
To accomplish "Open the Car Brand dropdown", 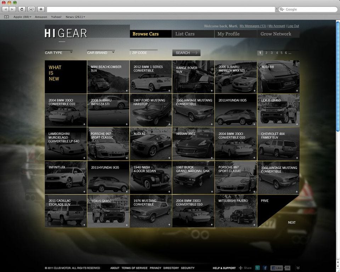I will tap(101, 52).
